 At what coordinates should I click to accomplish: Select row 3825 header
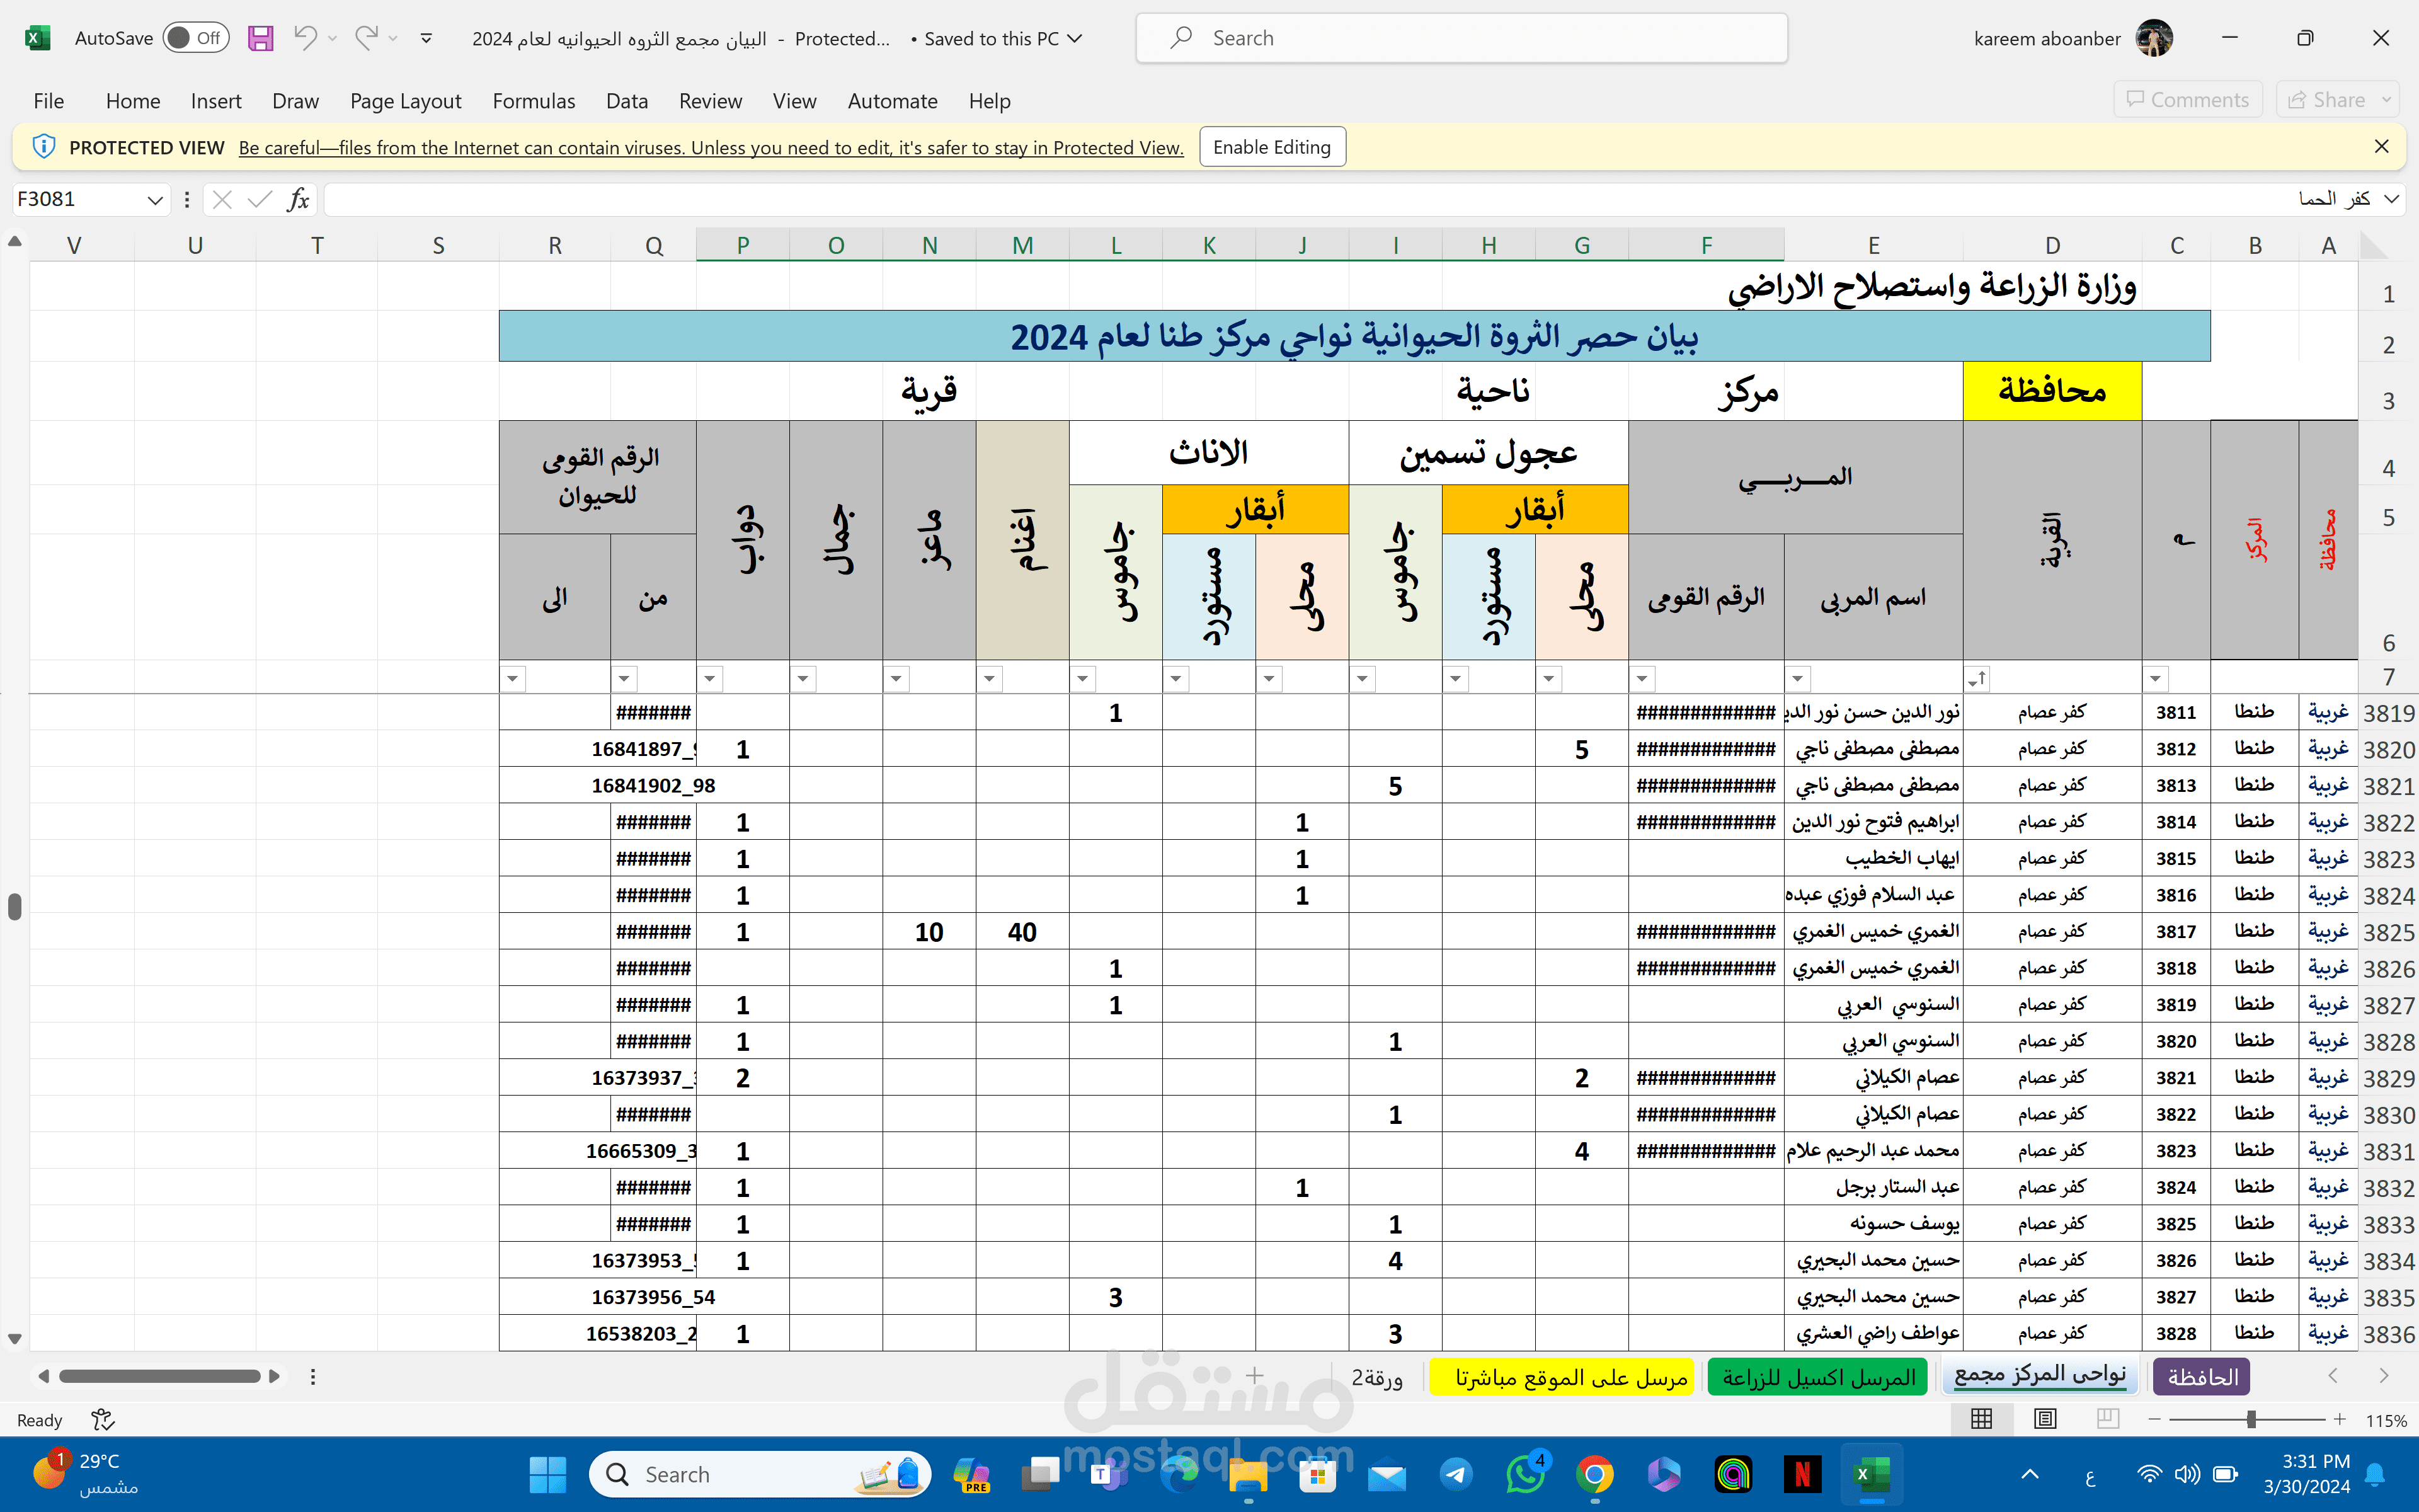tap(2388, 932)
